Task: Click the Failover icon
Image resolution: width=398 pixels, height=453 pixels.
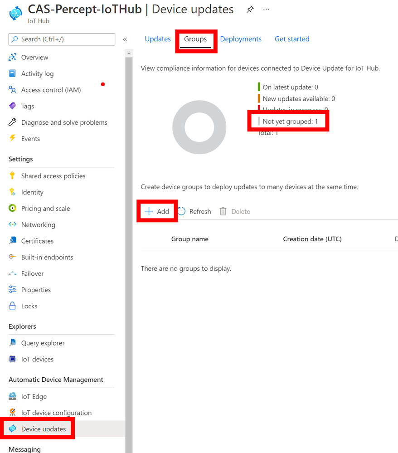Action: point(12,273)
